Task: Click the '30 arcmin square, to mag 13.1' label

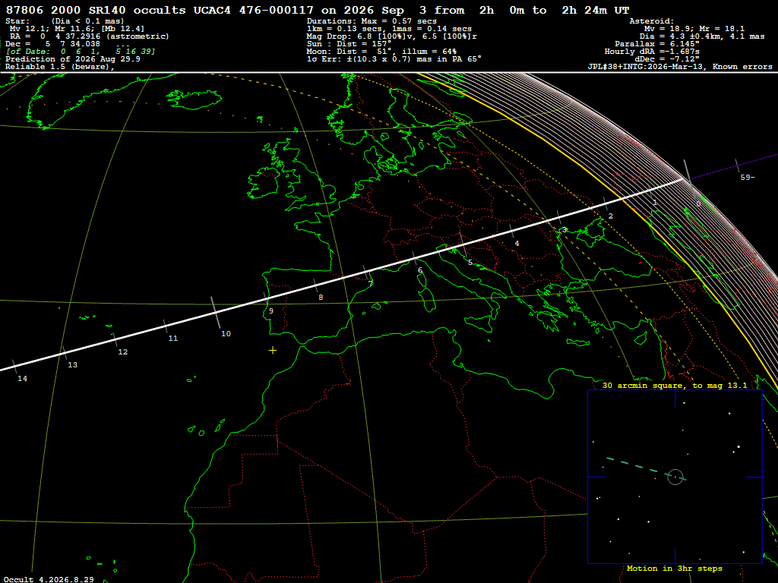Action: coord(675,385)
